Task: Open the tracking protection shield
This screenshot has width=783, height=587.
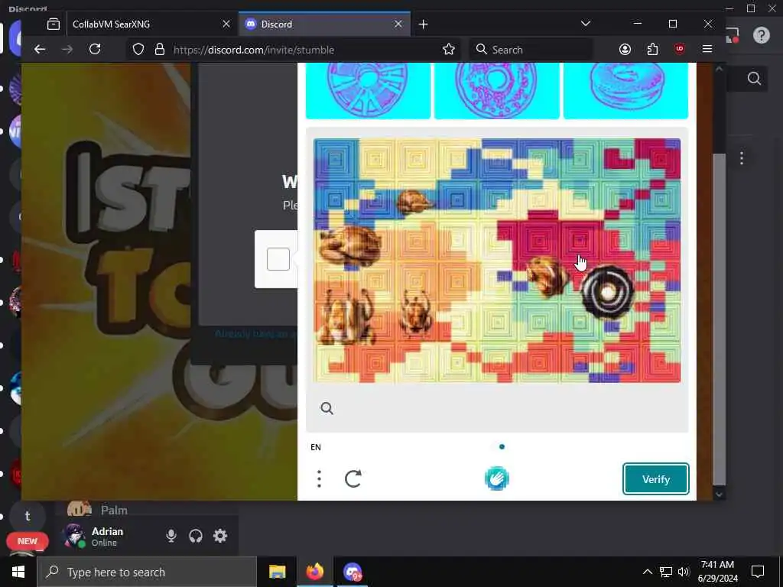Action: click(138, 49)
